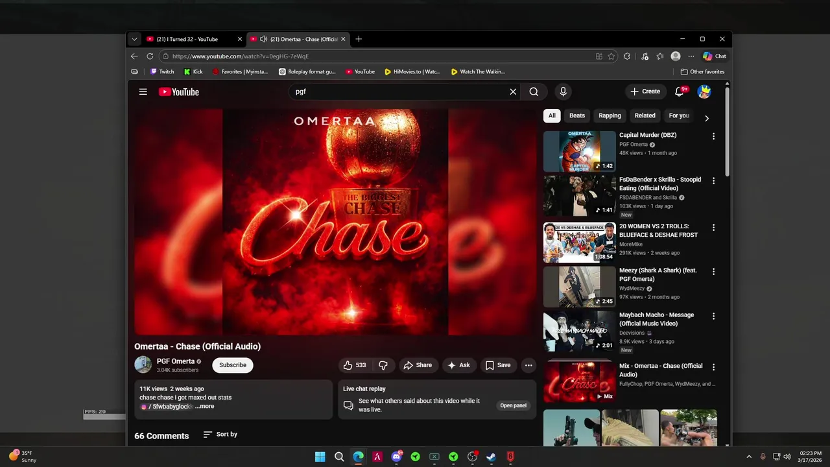Open the Edge favorites hub icon

[660, 56]
